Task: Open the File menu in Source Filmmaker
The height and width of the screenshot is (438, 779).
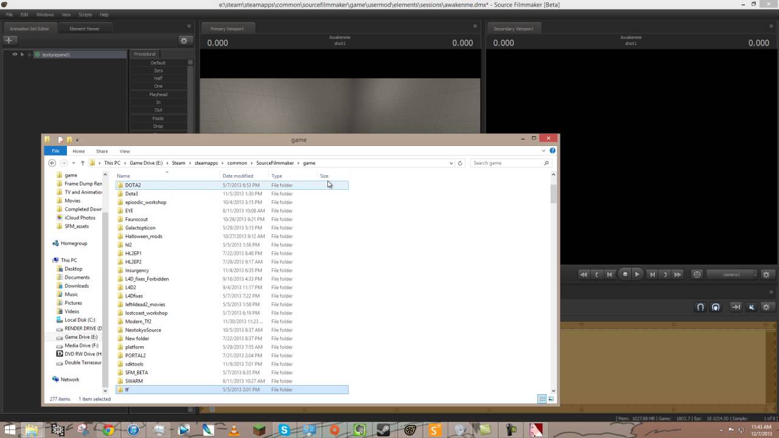Action: tap(9, 15)
